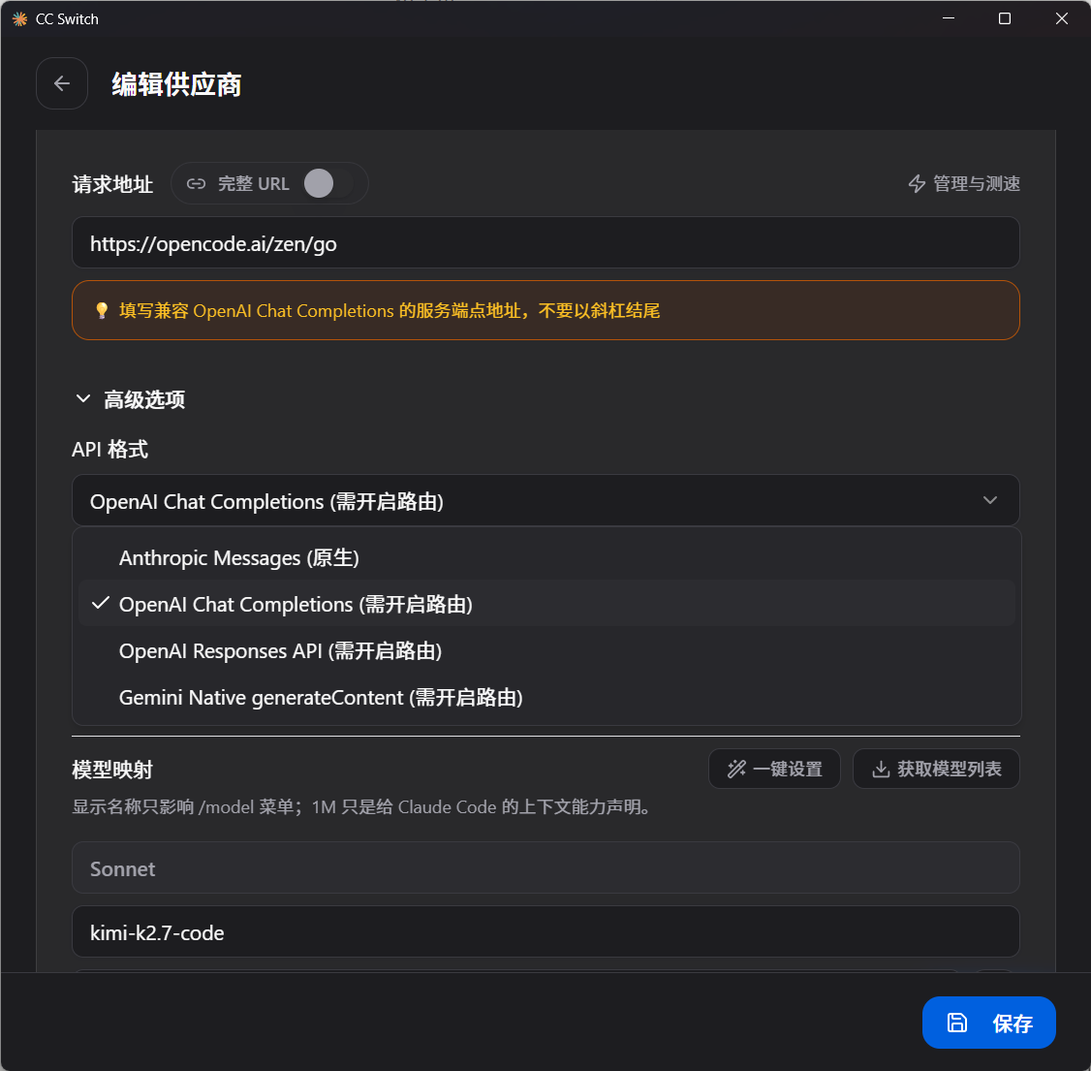Click the OpenAI Chat Completions hint banner
This screenshot has width=1091, height=1071.
pos(545,310)
